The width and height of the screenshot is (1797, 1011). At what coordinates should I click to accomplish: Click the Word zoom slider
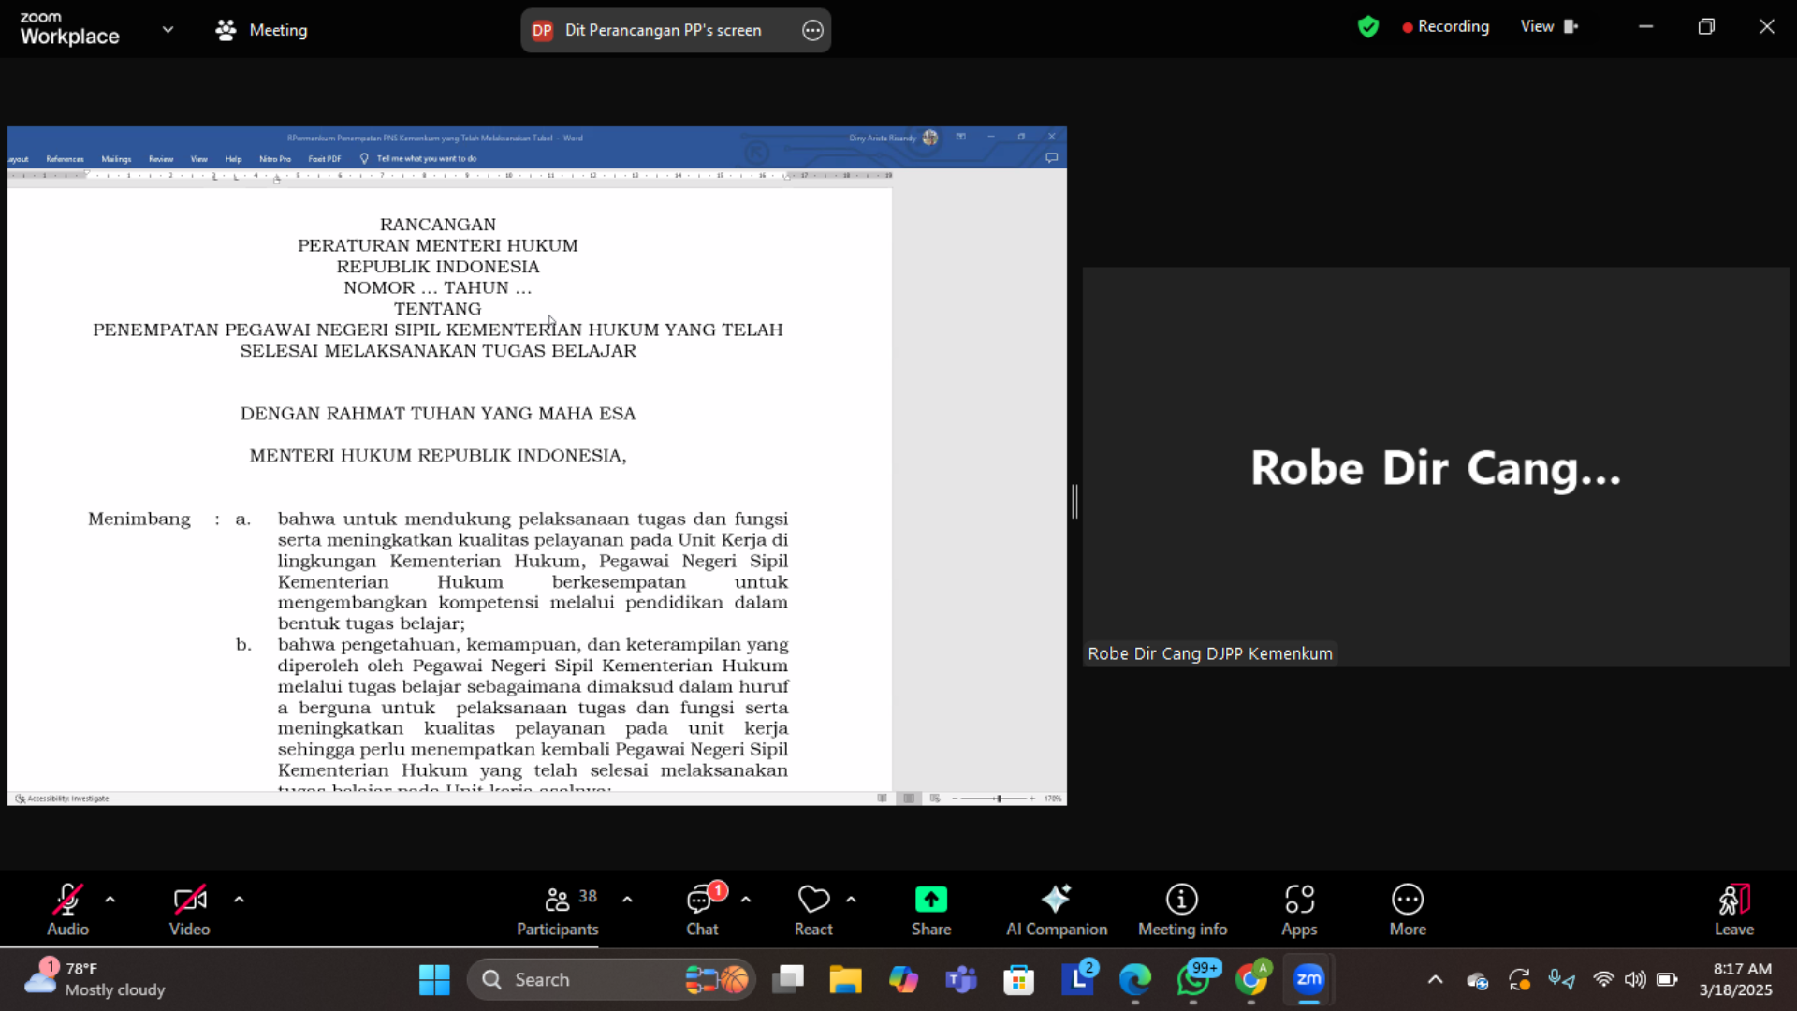[994, 799]
